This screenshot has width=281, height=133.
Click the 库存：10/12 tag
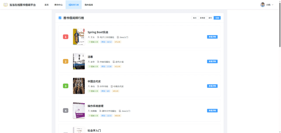click(x=106, y=42)
